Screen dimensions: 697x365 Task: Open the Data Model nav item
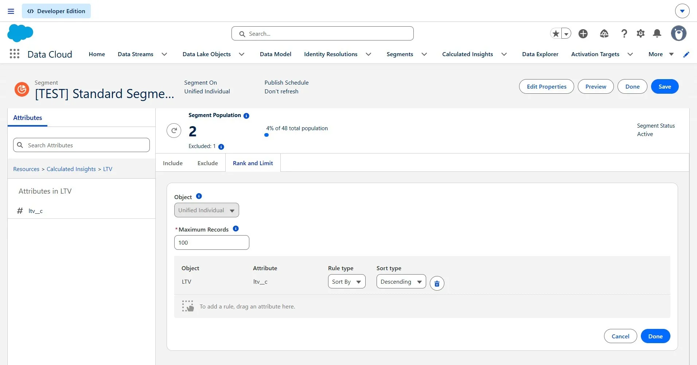point(276,54)
